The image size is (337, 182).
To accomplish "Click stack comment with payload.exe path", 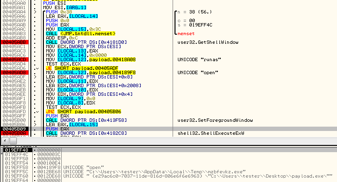I will [x=198, y=176].
